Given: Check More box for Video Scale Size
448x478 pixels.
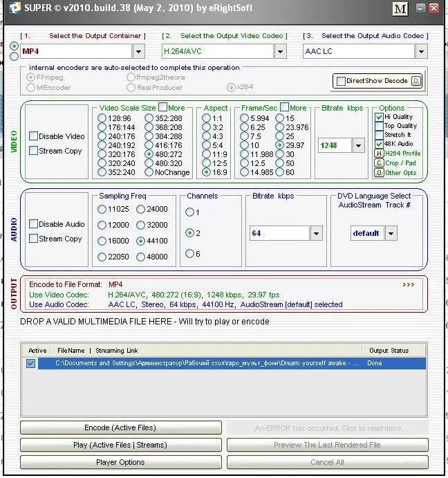Looking at the screenshot, I should tap(162, 107).
